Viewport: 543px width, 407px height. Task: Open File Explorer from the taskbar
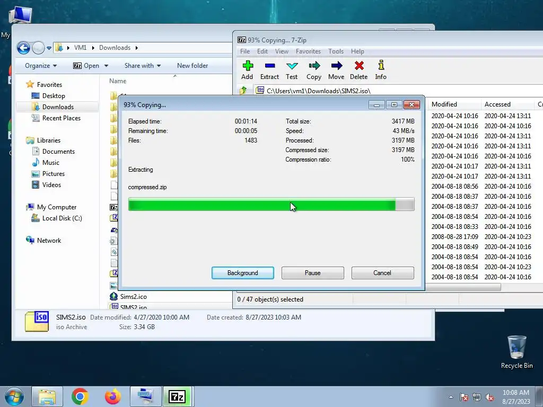click(47, 396)
